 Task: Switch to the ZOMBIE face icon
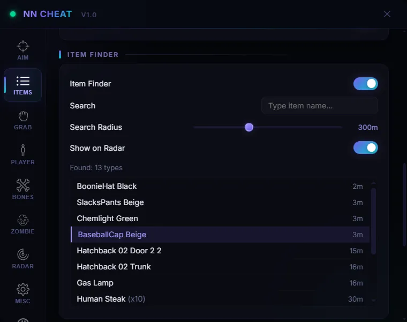point(23,224)
